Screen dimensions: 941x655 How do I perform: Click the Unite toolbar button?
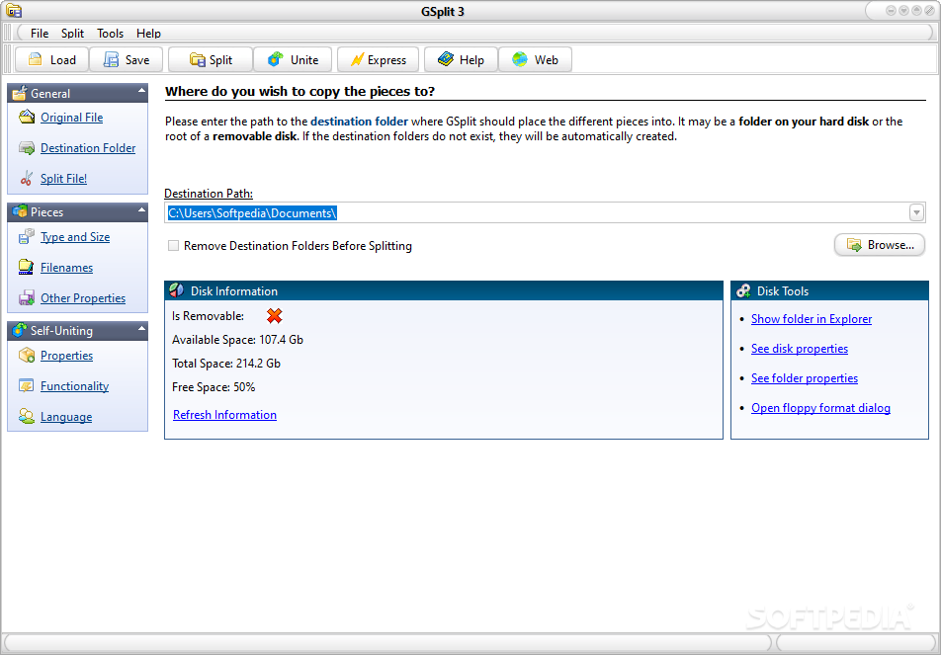coord(293,60)
